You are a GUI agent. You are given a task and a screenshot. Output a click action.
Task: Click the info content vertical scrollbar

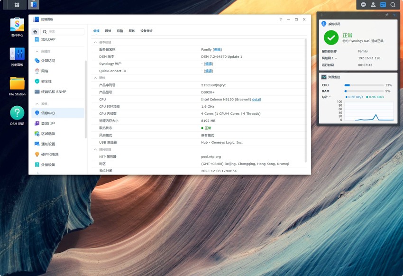point(306,101)
